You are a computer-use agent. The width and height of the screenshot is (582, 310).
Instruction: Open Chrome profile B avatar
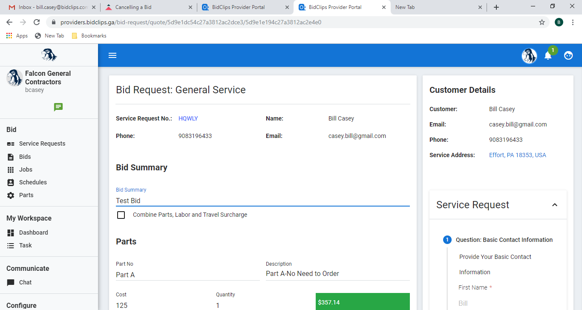pyautogui.click(x=559, y=22)
